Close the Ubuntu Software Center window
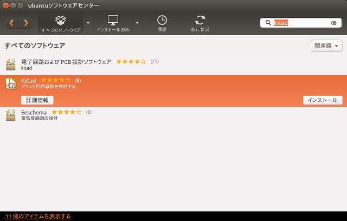The image size is (347, 221). pos(6,5)
